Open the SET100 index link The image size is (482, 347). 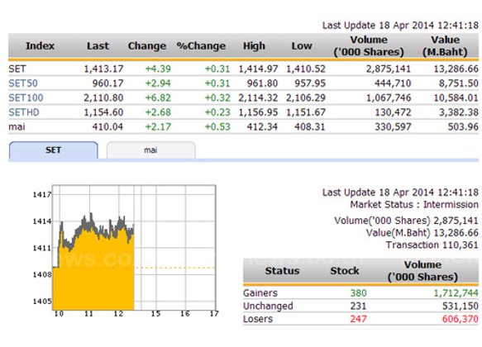click(26, 97)
